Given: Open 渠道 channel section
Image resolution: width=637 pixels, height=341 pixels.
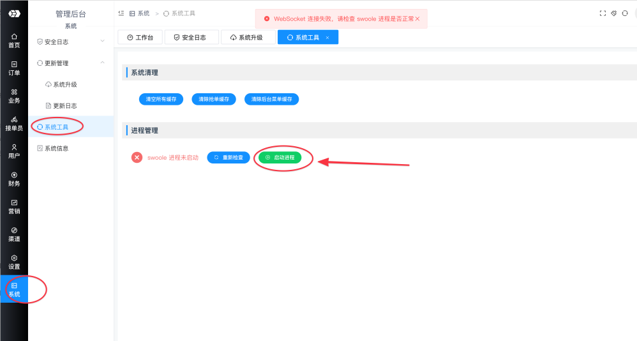Looking at the screenshot, I should coord(14,234).
